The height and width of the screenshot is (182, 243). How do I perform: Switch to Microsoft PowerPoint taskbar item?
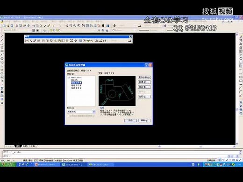[47, 164]
